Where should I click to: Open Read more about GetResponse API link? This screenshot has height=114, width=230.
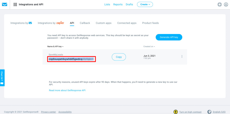coord(67,90)
